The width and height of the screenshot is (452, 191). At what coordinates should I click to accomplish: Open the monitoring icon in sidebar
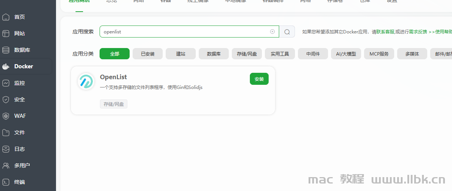tap(6, 83)
